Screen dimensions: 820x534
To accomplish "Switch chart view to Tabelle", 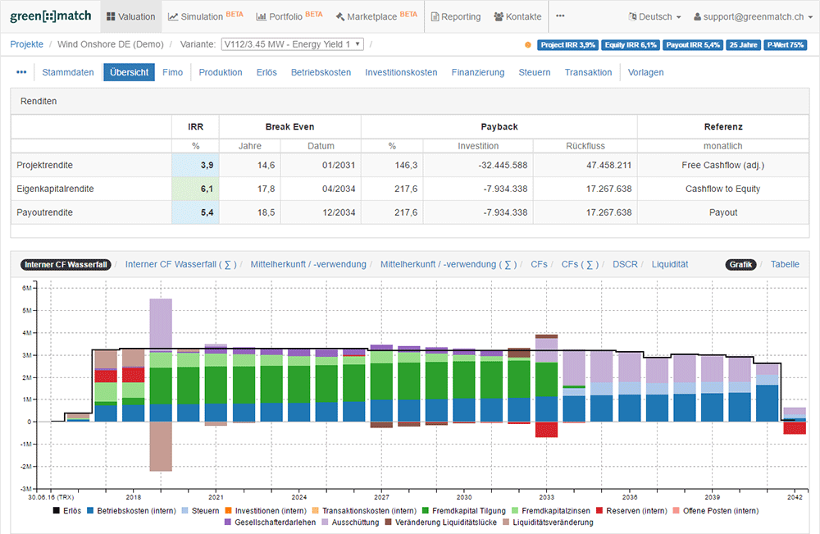I will (x=785, y=264).
